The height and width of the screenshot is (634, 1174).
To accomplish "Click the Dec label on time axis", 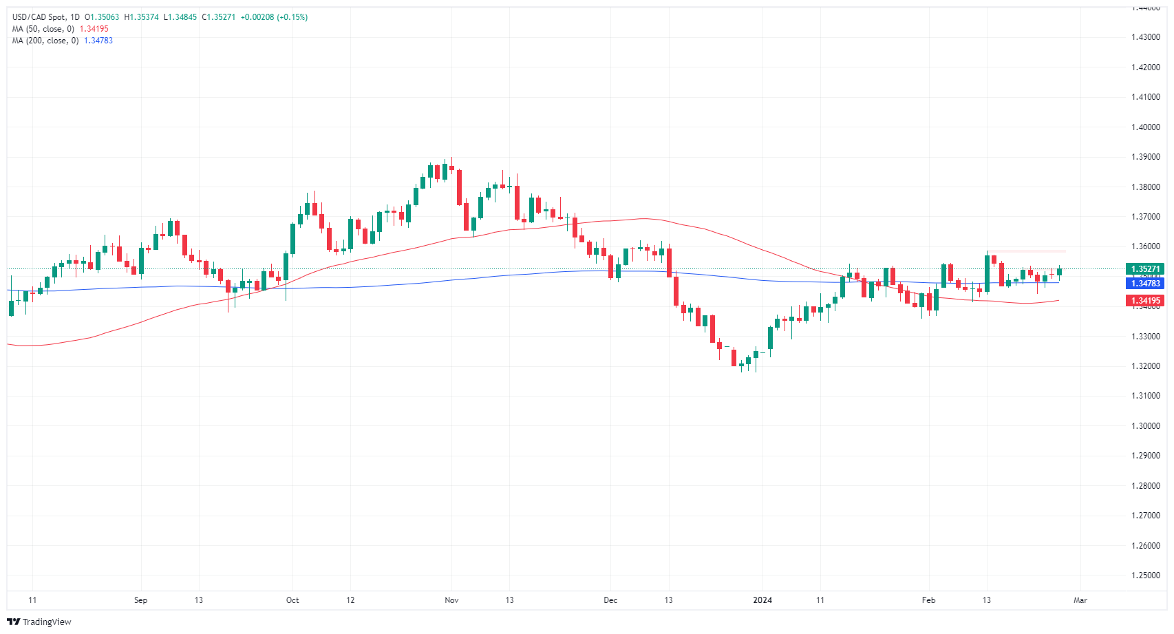I will (x=610, y=600).
